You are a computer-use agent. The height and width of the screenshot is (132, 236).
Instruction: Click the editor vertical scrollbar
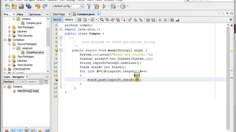click(x=228, y=78)
